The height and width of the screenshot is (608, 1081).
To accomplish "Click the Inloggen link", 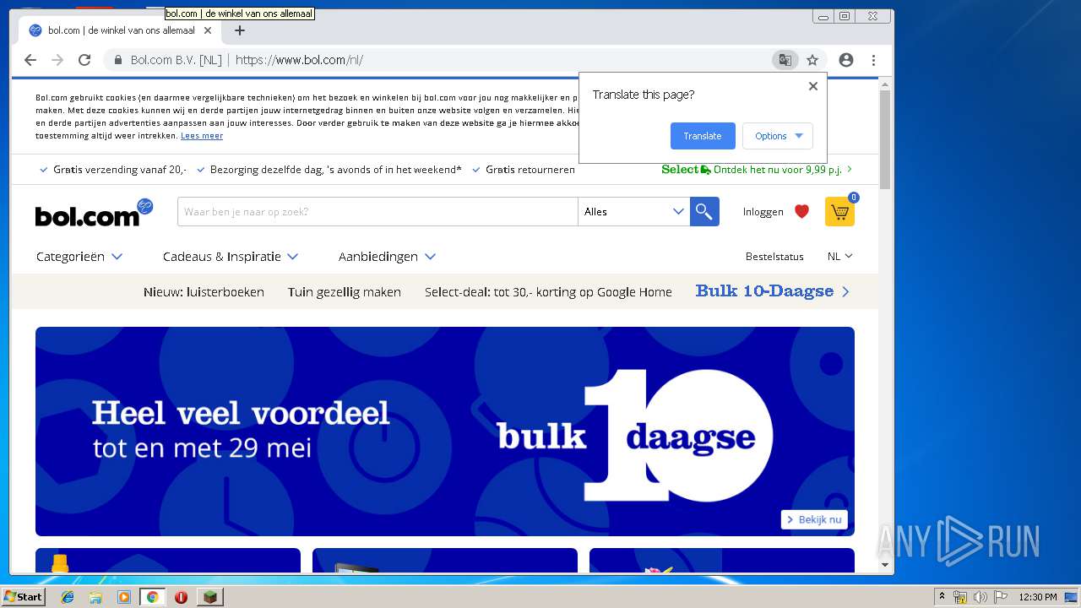I will tap(763, 212).
